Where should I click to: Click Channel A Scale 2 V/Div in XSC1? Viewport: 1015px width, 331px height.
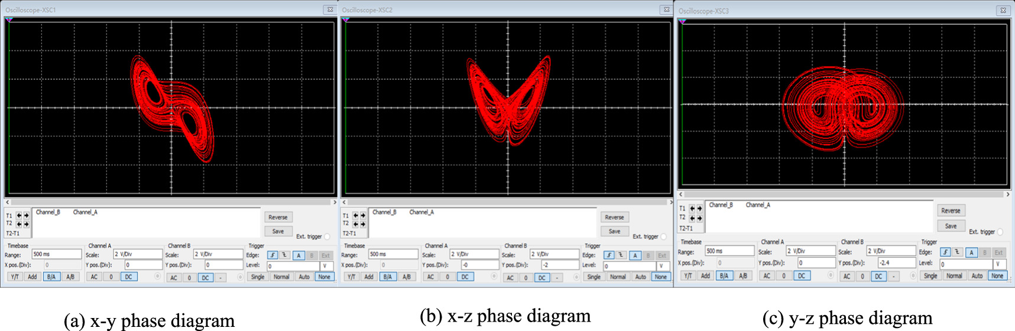pyautogui.click(x=138, y=254)
